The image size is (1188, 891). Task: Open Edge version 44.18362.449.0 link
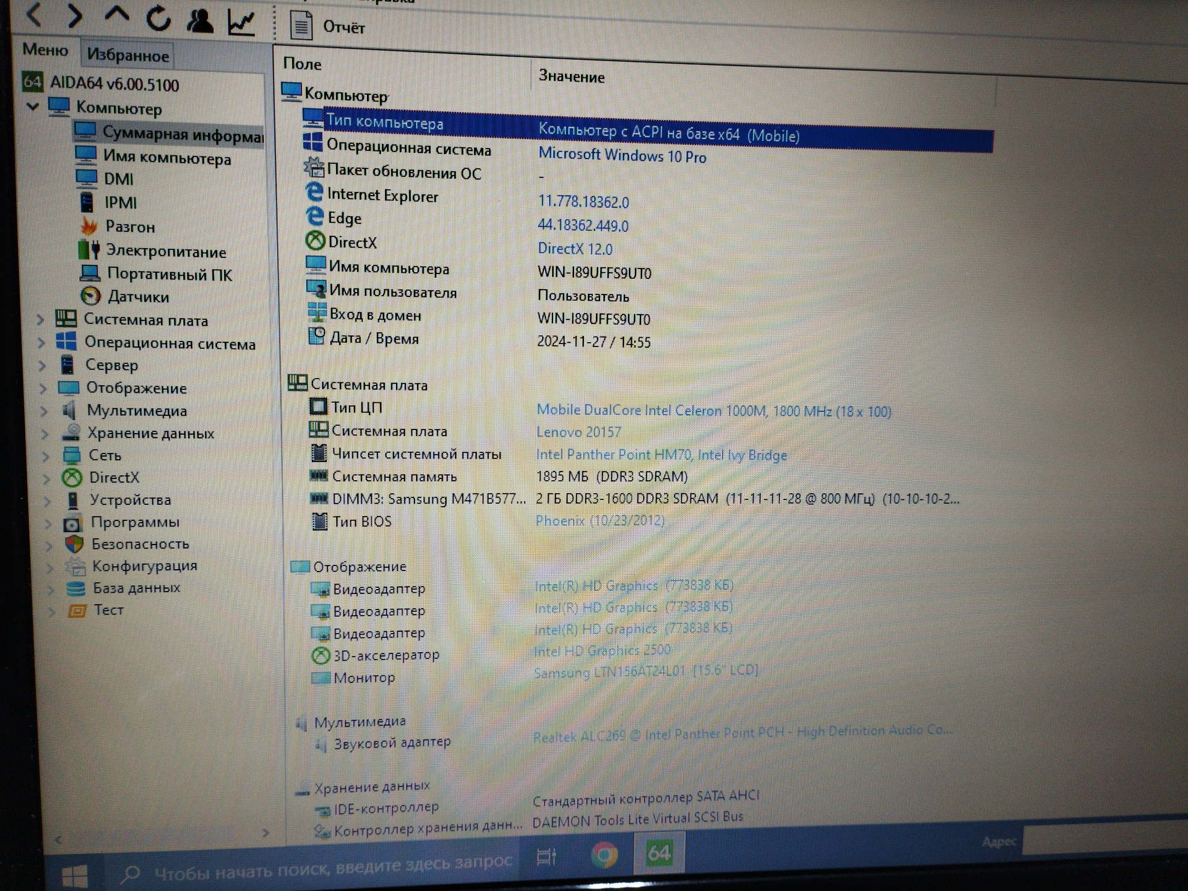[583, 225]
